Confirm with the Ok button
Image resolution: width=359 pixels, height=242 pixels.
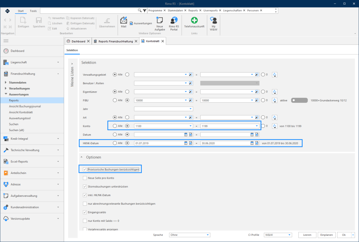coord(344,235)
